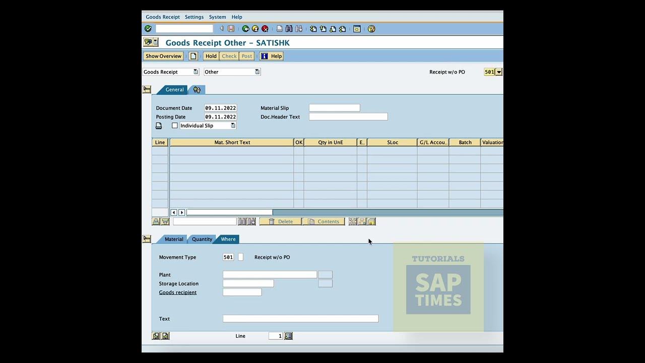Switch to the Where tab
Screen dimensions: 645x363
click(228, 239)
